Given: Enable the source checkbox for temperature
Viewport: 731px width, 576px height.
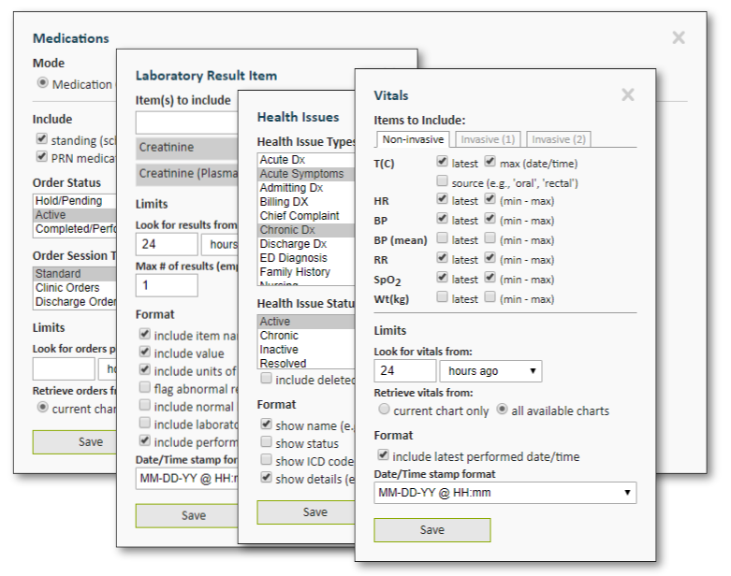Looking at the screenshot, I should tap(442, 182).
